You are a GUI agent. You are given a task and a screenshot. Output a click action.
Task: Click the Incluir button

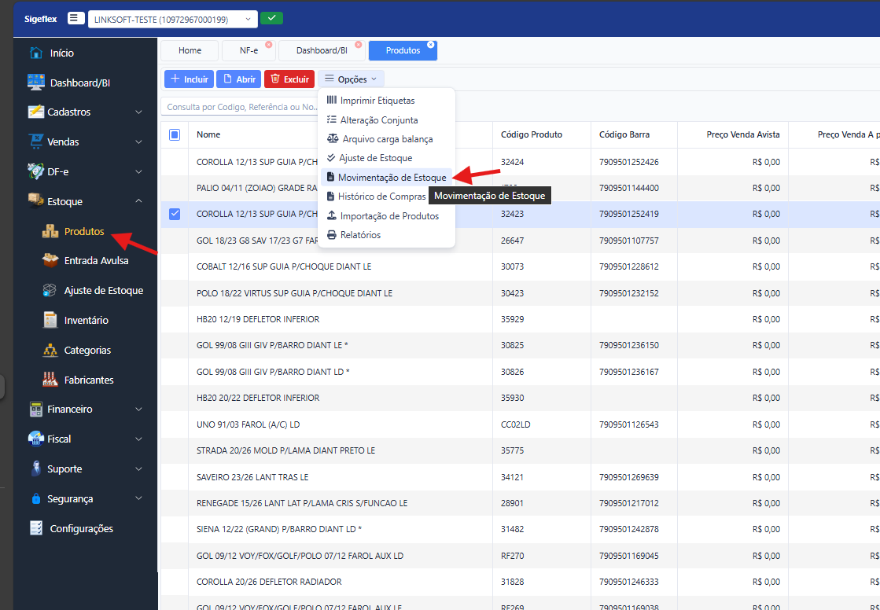pos(189,79)
